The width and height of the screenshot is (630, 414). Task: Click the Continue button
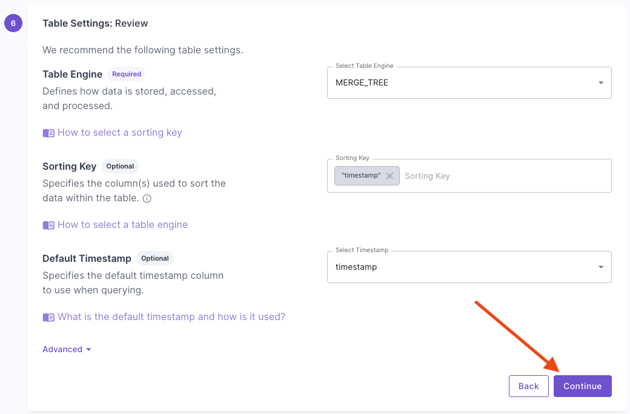(x=582, y=386)
